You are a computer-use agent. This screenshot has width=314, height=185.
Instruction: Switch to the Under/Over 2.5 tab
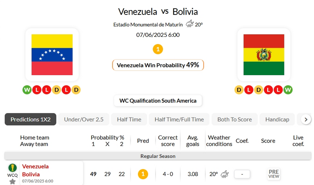[x=84, y=119]
